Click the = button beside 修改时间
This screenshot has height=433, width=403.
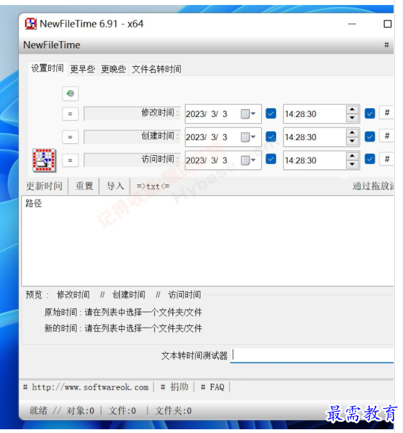coord(70,114)
